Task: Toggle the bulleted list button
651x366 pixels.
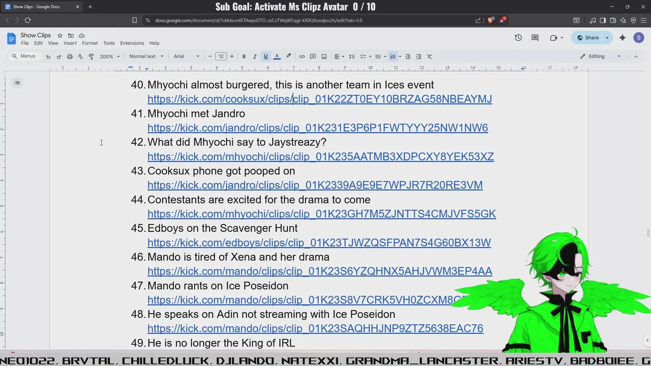Action: 378,56
